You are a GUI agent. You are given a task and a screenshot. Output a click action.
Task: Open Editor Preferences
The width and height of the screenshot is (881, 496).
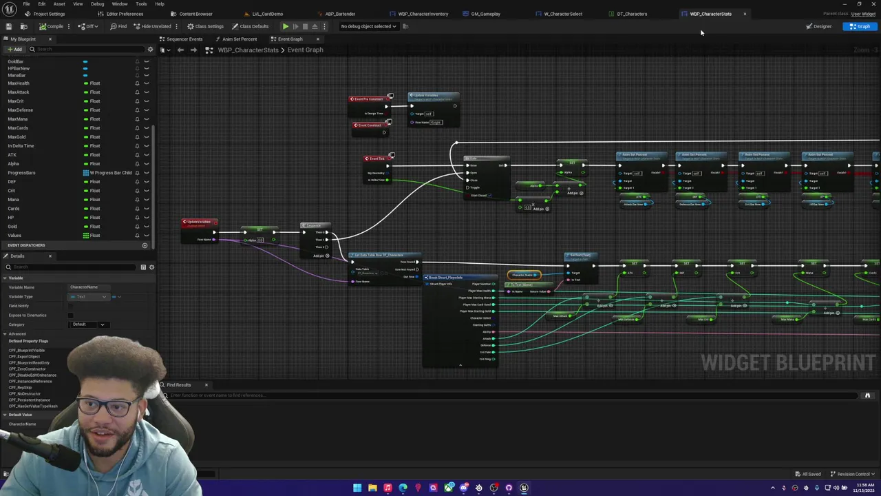[120, 14]
